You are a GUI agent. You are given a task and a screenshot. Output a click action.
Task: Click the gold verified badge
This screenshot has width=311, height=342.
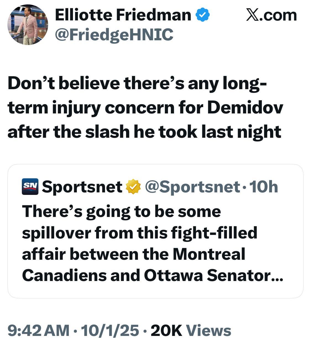(133, 187)
